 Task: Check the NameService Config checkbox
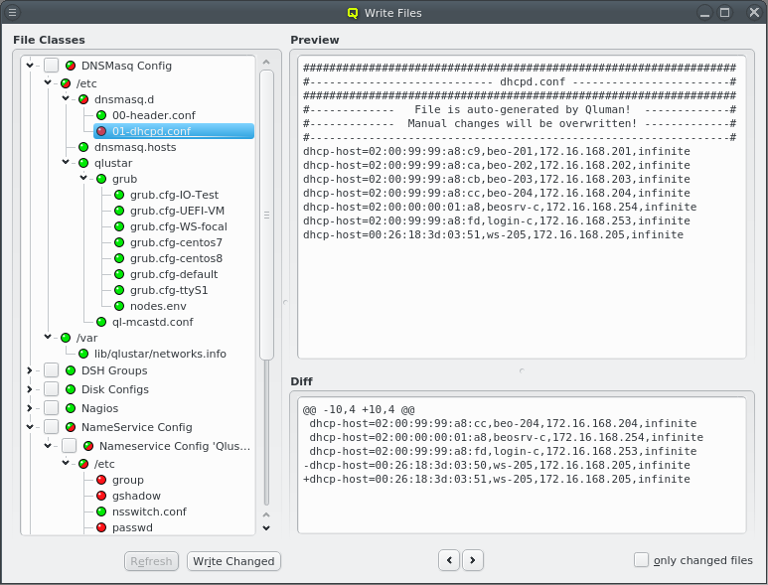coord(52,427)
